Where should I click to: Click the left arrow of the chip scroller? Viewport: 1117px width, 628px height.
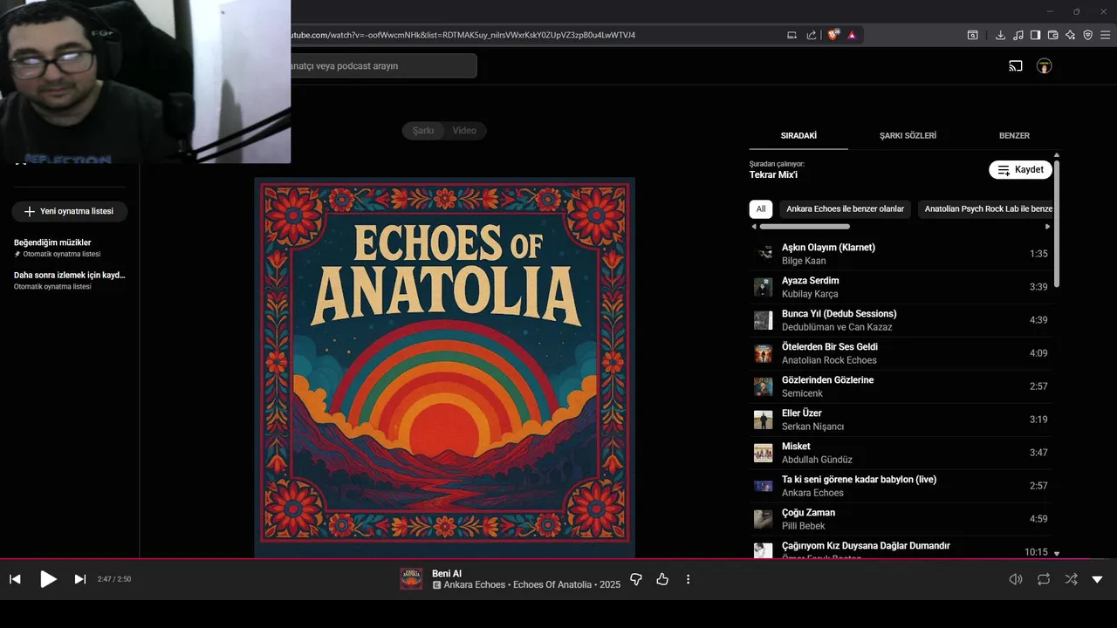coord(754,227)
